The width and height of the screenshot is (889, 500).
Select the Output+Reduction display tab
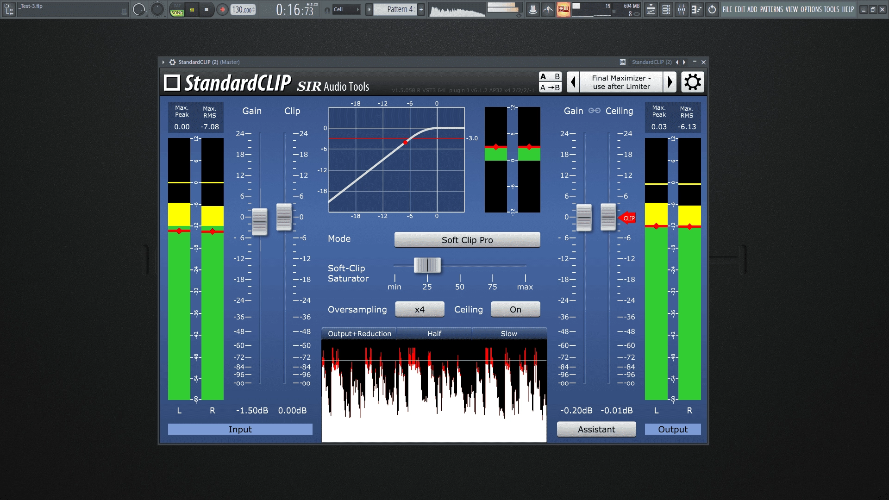[x=359, y=334]
